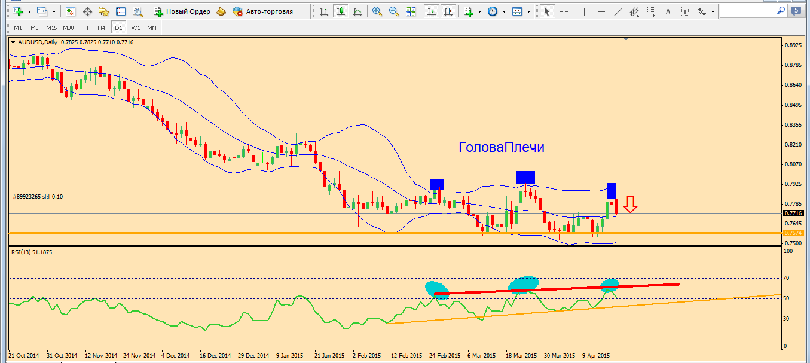The height and width of the screenshot is (363, 810).
Task: Click the Profiles icon
Action: coord(42,11)
